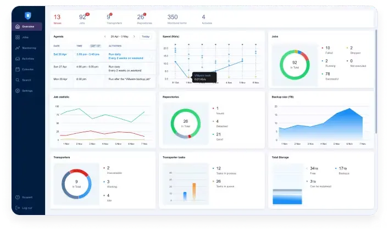
Task: Select the Sat 26 Apr agenda row
Action: [x=103, y=56]
